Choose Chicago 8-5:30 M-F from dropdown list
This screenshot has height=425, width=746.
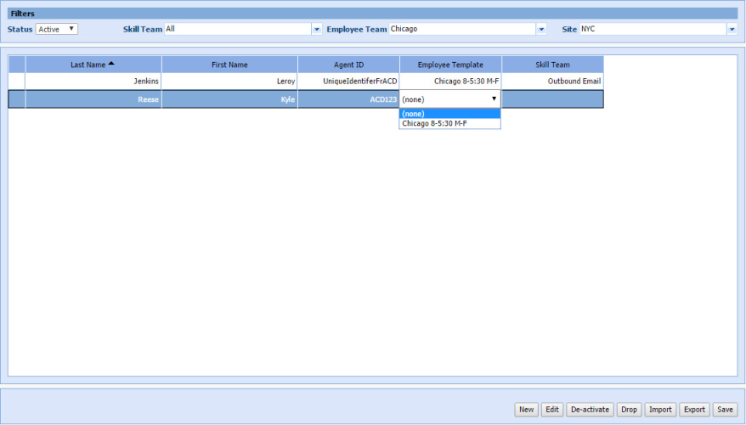pos(449,123)
